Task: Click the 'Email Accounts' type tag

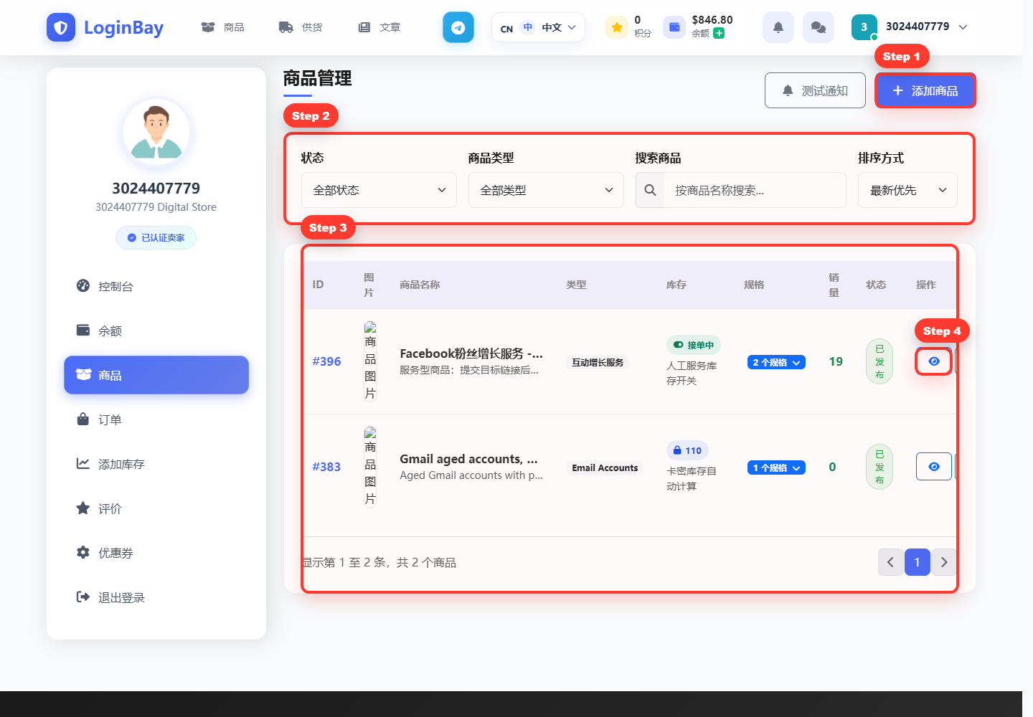Action: [605, 467]
